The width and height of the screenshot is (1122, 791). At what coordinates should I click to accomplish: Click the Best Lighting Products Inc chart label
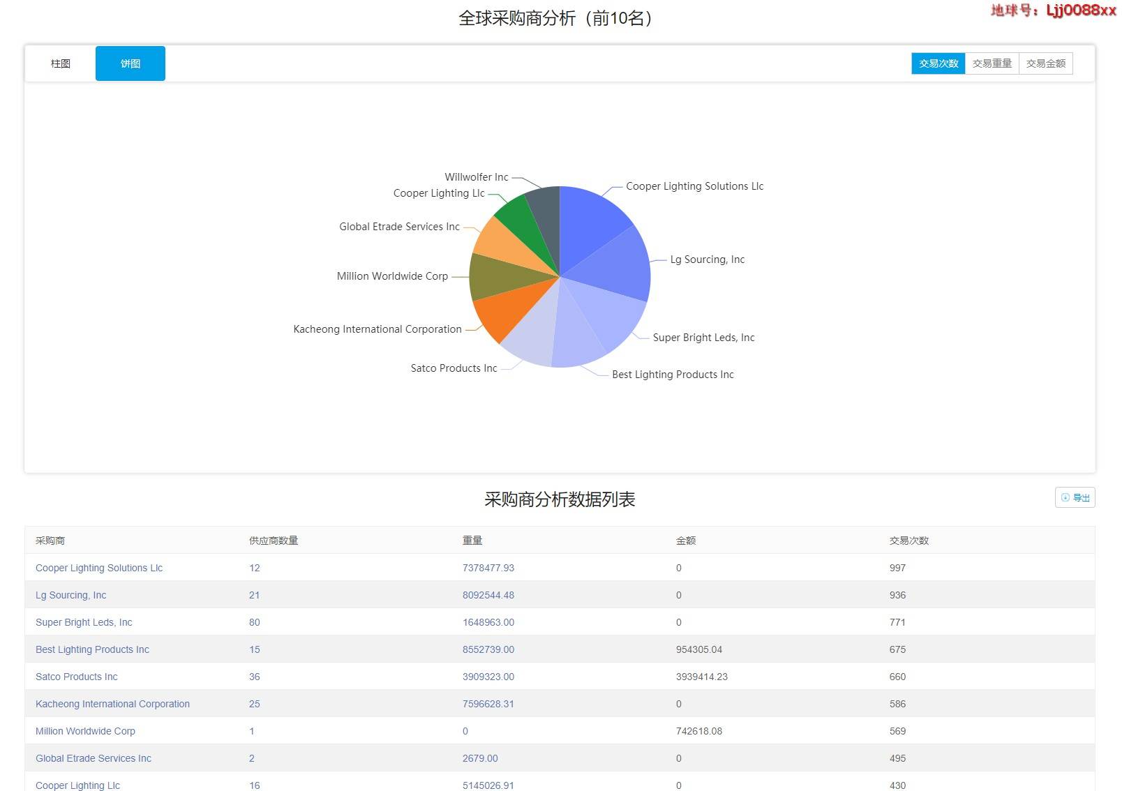(673, 375)
